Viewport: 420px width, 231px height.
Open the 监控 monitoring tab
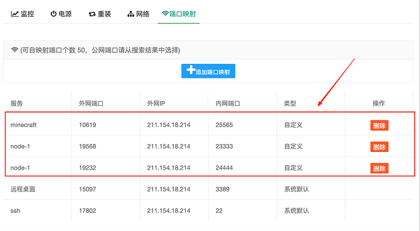(x=23, y=14)
